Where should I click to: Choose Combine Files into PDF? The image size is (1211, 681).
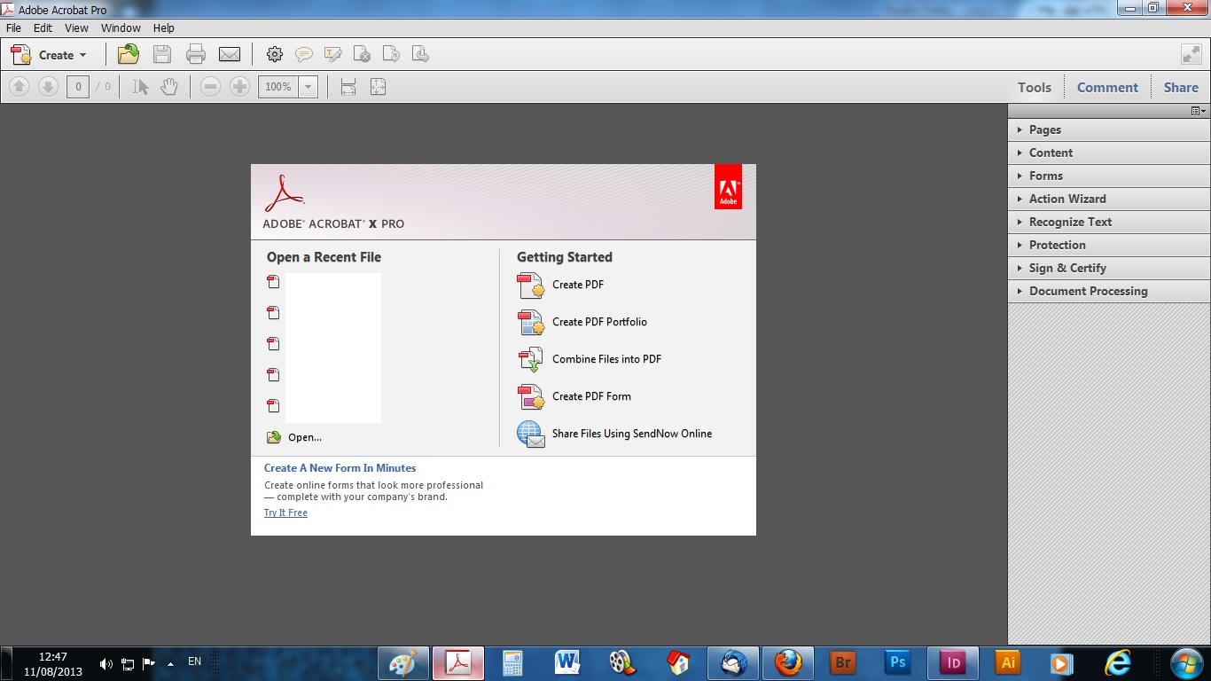click(589, 359)
